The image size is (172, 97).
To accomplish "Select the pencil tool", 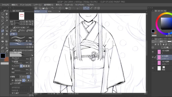I will pos(7,27).
